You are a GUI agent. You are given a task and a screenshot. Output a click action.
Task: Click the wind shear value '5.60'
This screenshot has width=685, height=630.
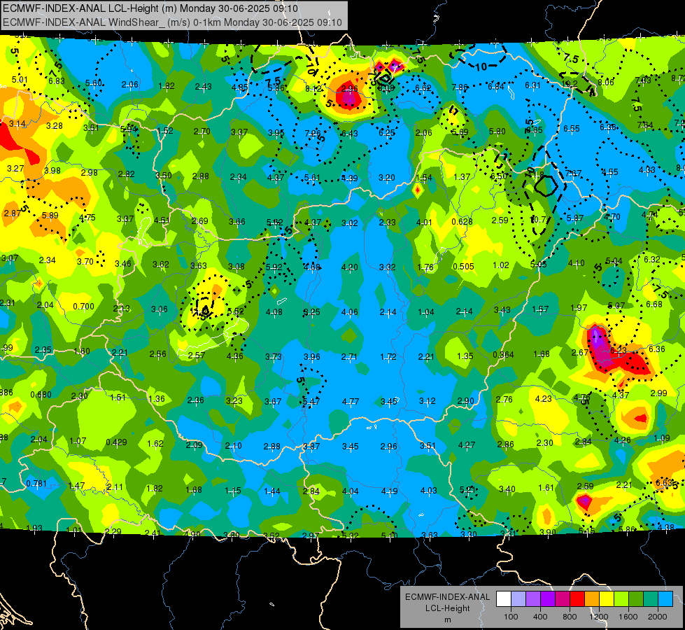[94, 83]
